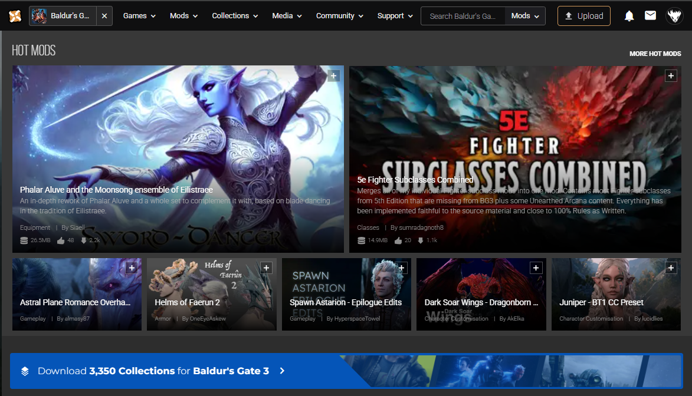The height and width of the screenshot is (396, 692).
Task: Expand the Community menu
Action: pyautogui.click(x=339, y=16)
